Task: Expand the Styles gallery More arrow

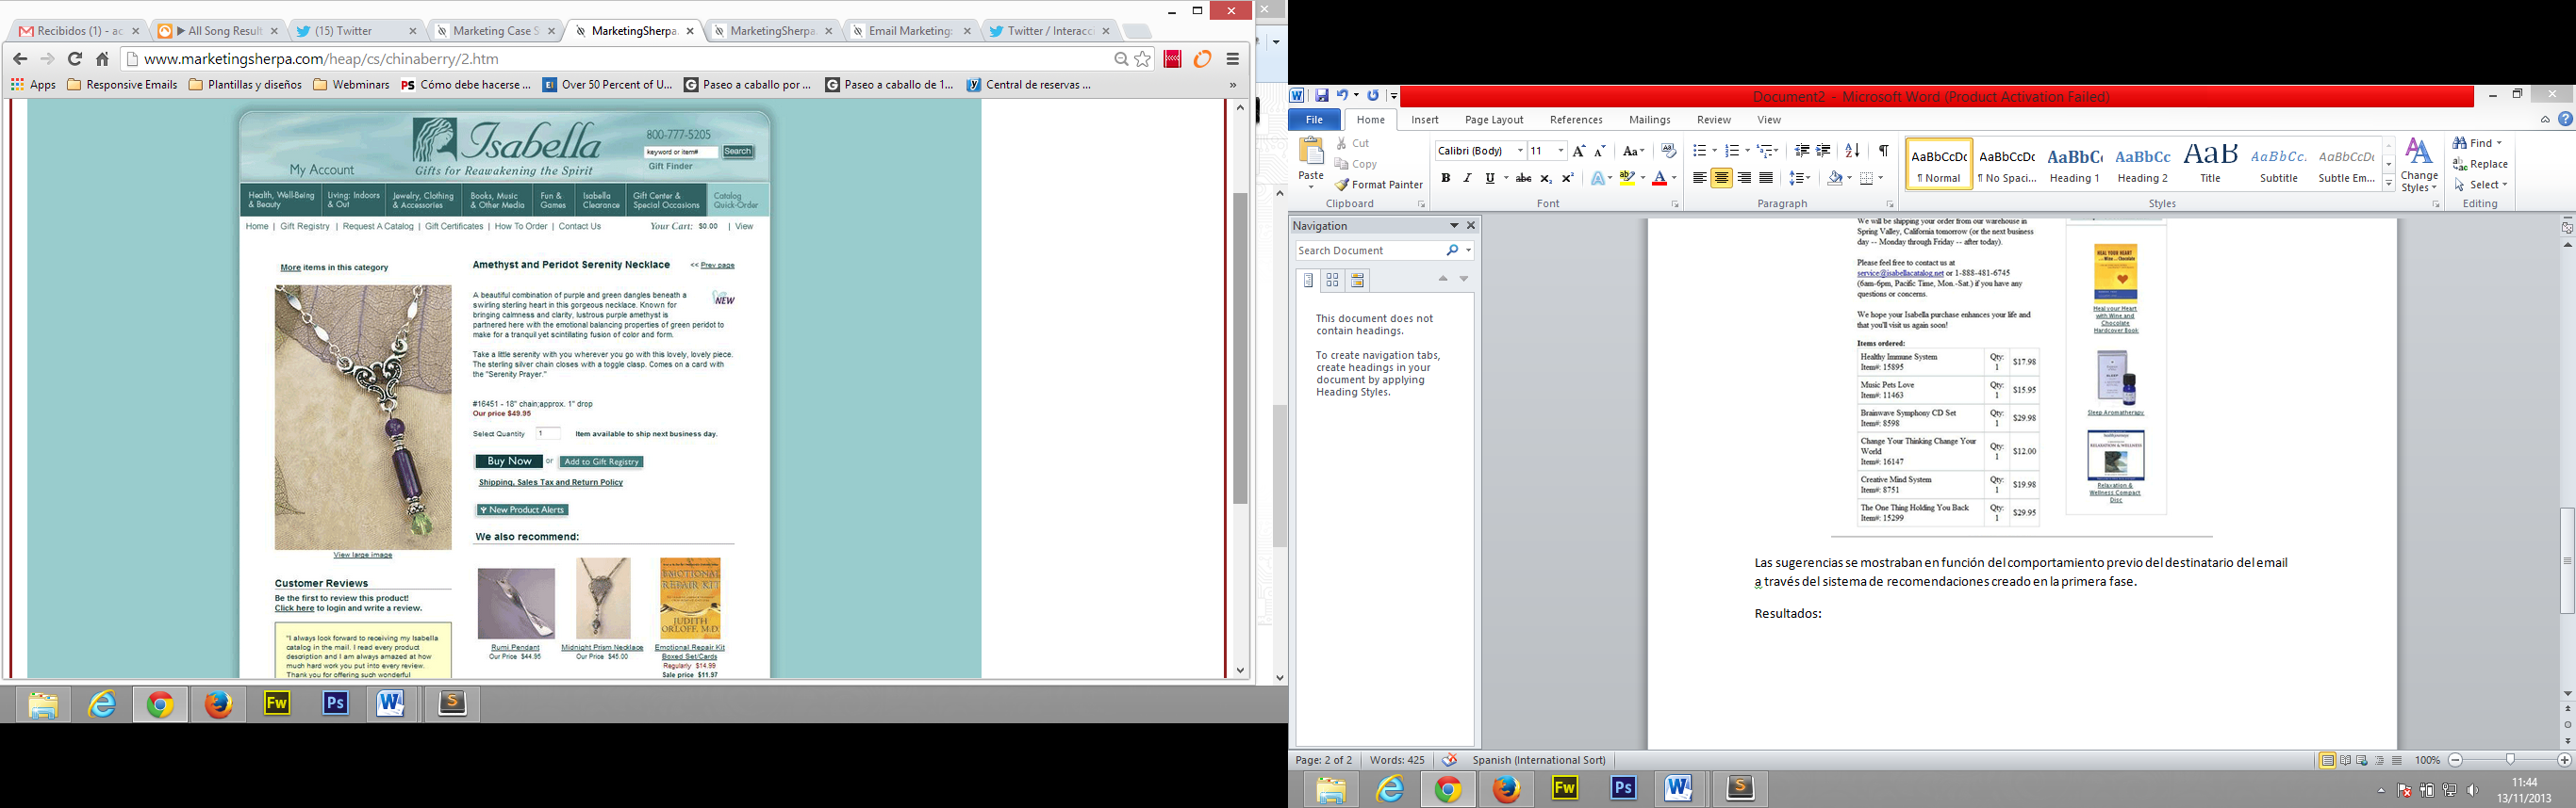Action: coord(2388,184)
